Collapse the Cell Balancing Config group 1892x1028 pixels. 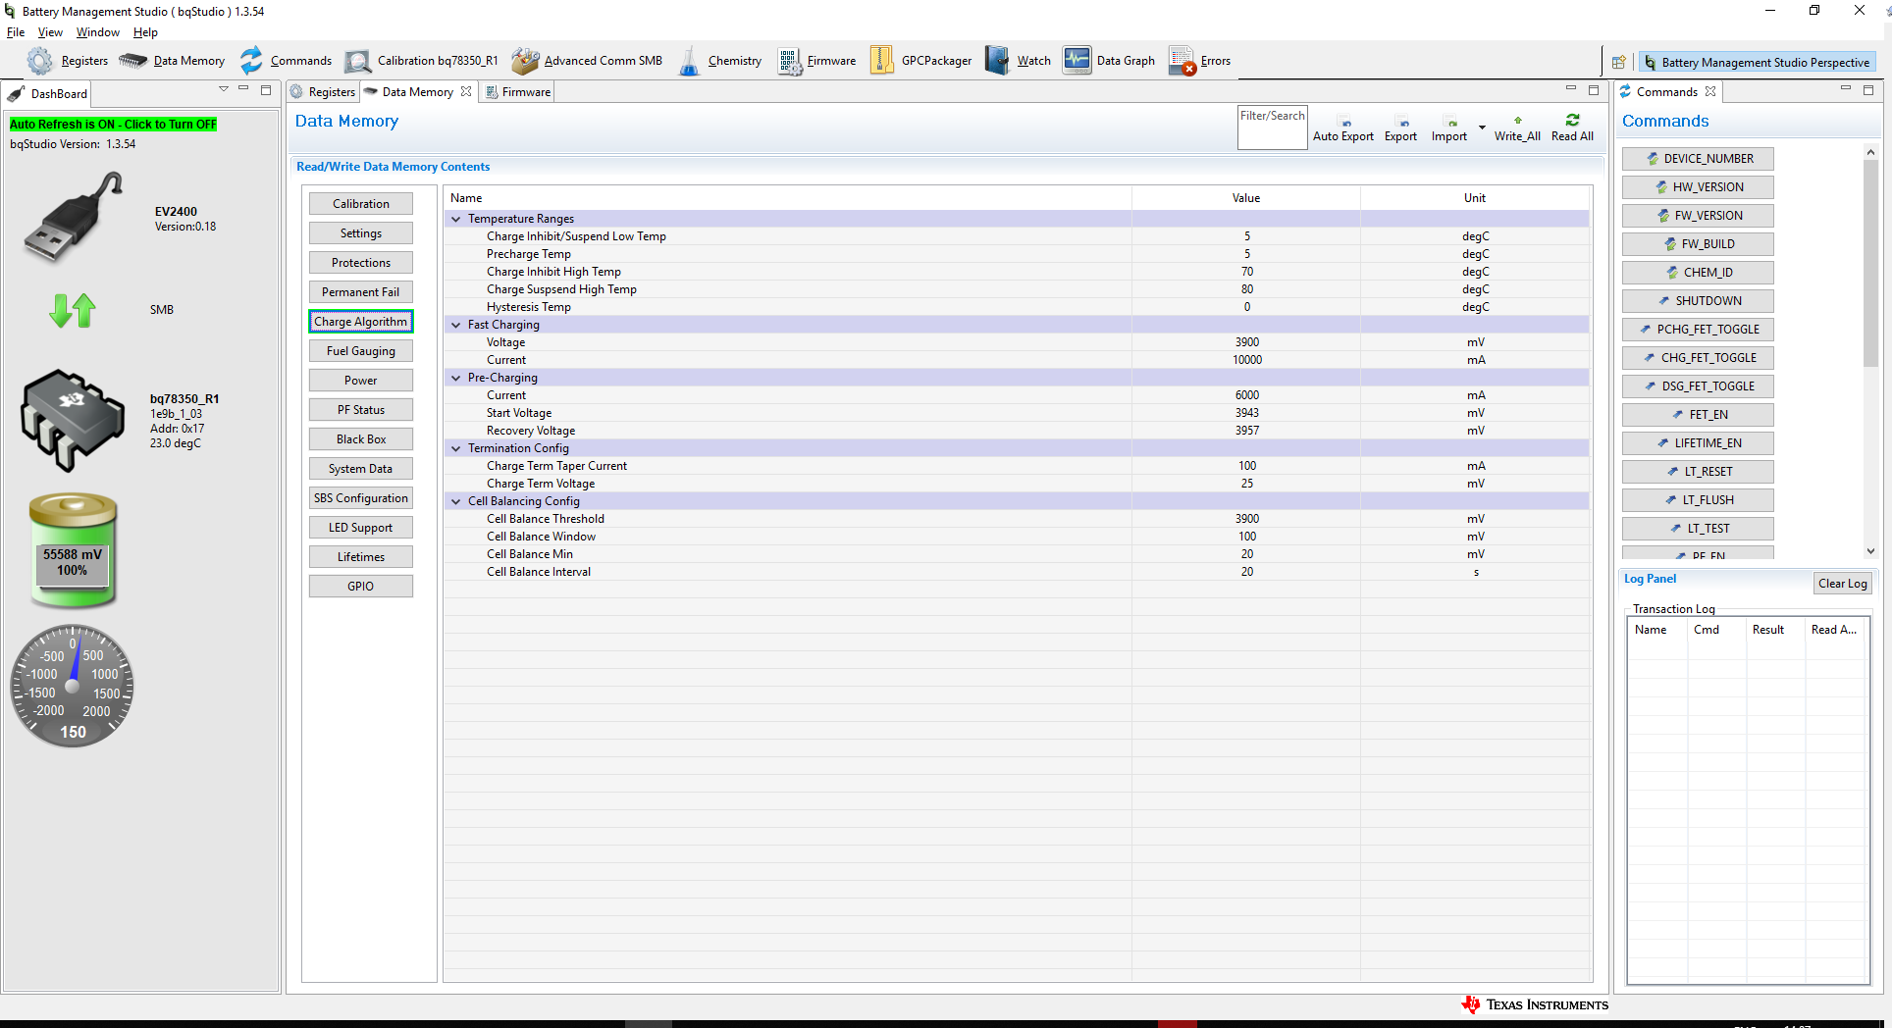pyautogui.click(x=455, y=501)
